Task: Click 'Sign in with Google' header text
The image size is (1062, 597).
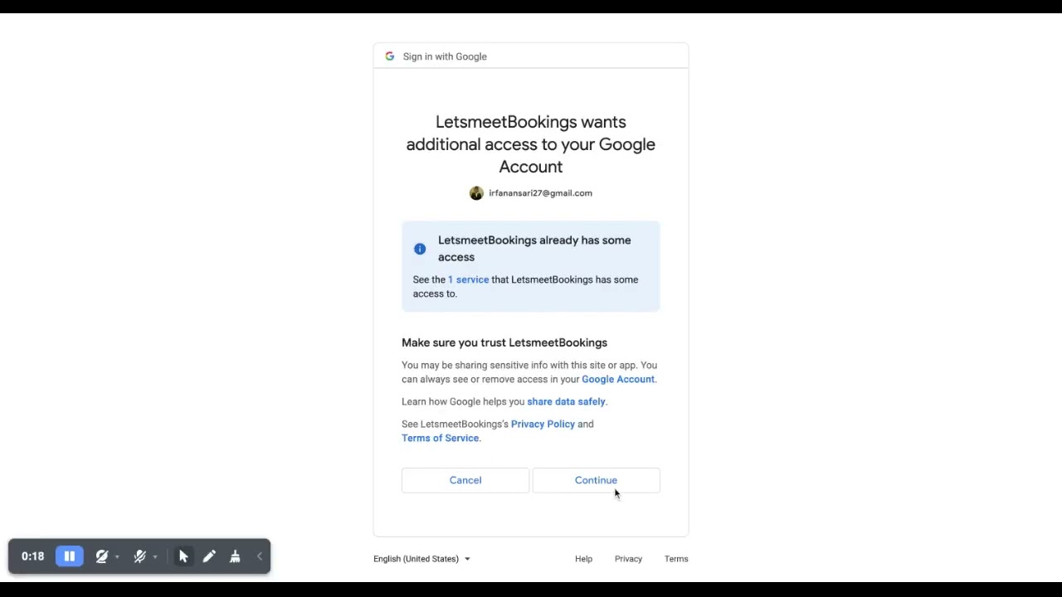Action: 445,56
